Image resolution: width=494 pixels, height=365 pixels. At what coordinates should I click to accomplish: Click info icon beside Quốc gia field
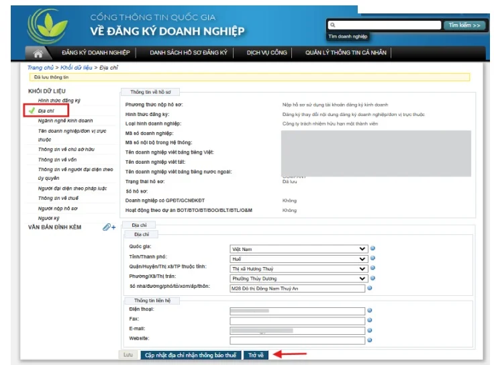click(373, 248)
